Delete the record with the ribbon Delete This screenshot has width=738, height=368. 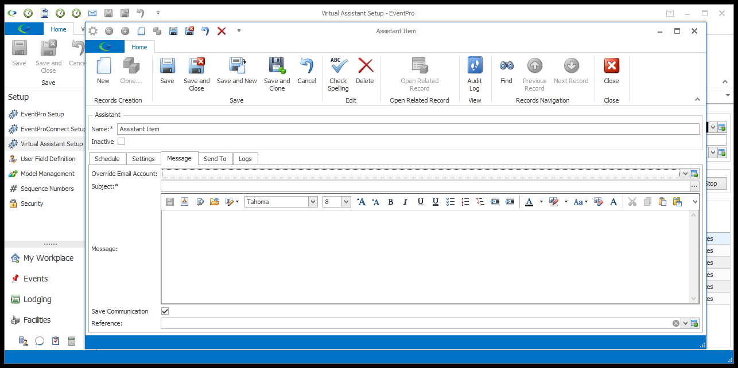[x=365, y=71]
